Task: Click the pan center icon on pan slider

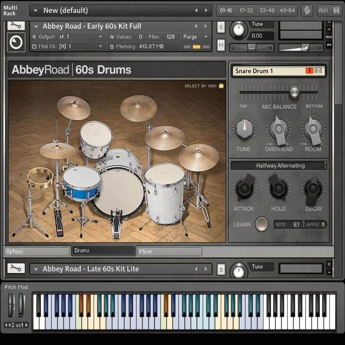Action: (252, 48)
